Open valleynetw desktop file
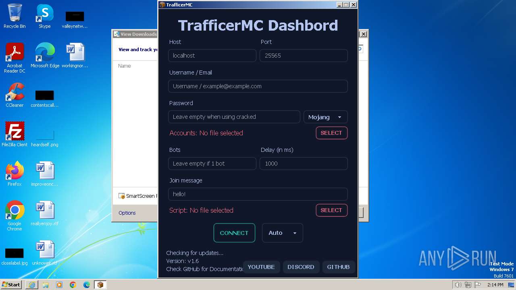Screen dimensions: 516x290 75,19
